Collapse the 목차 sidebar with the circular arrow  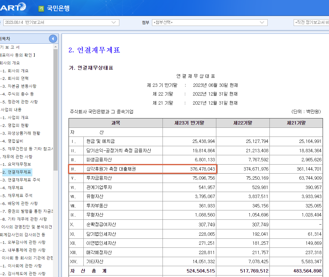click(53, 39)
